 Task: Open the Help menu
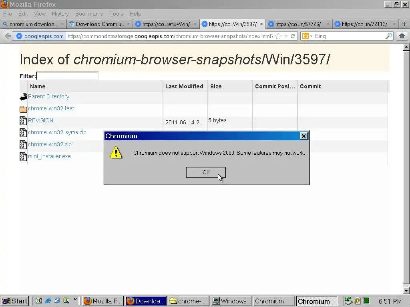point(135,14)
